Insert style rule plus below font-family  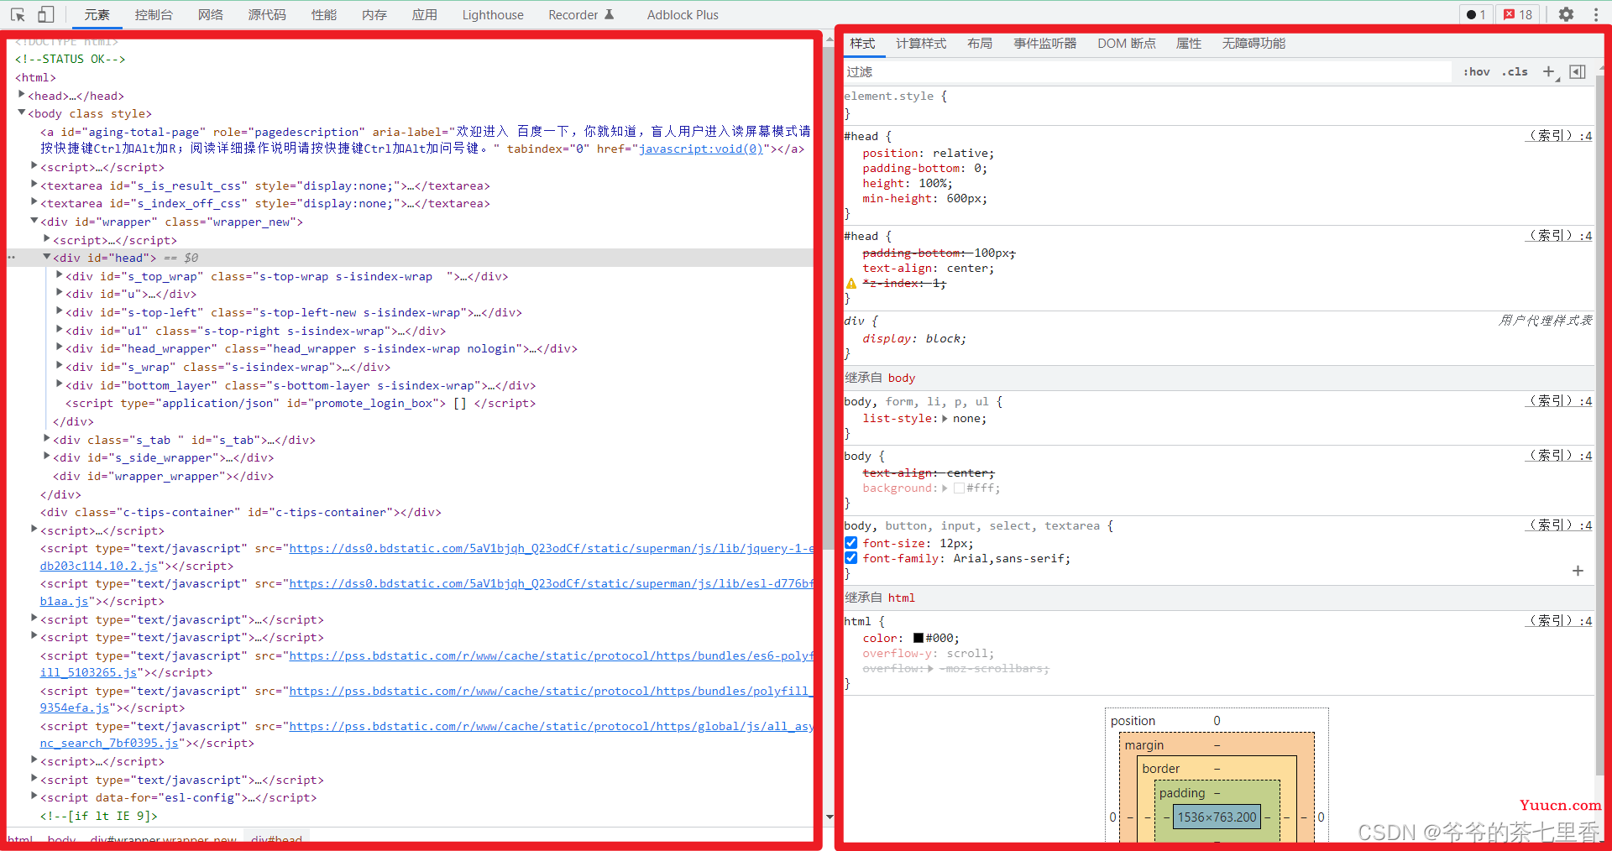coord(1578,571)
